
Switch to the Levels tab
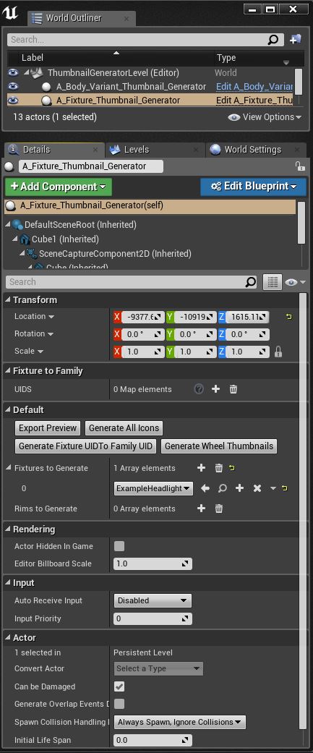tap(137, 149)
